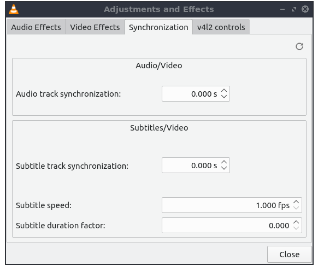
Task: Click the VLC cone icon in title bar
Action: pyautogui.click(x=14, y=9)
